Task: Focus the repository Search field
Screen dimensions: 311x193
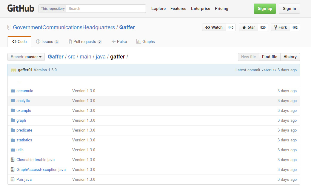Action: pos(106,9)
